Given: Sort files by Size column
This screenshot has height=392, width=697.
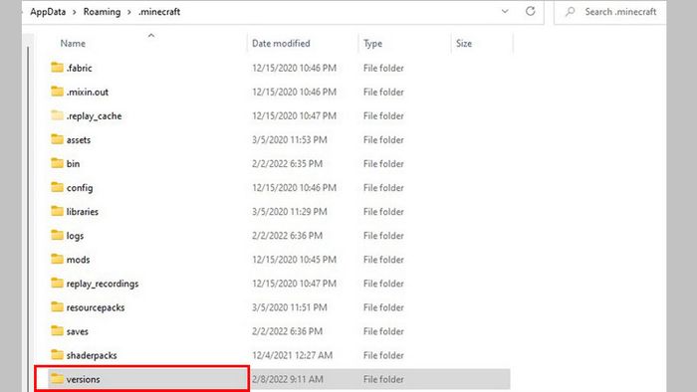Looking at the screenshot, I should [464, 44].
